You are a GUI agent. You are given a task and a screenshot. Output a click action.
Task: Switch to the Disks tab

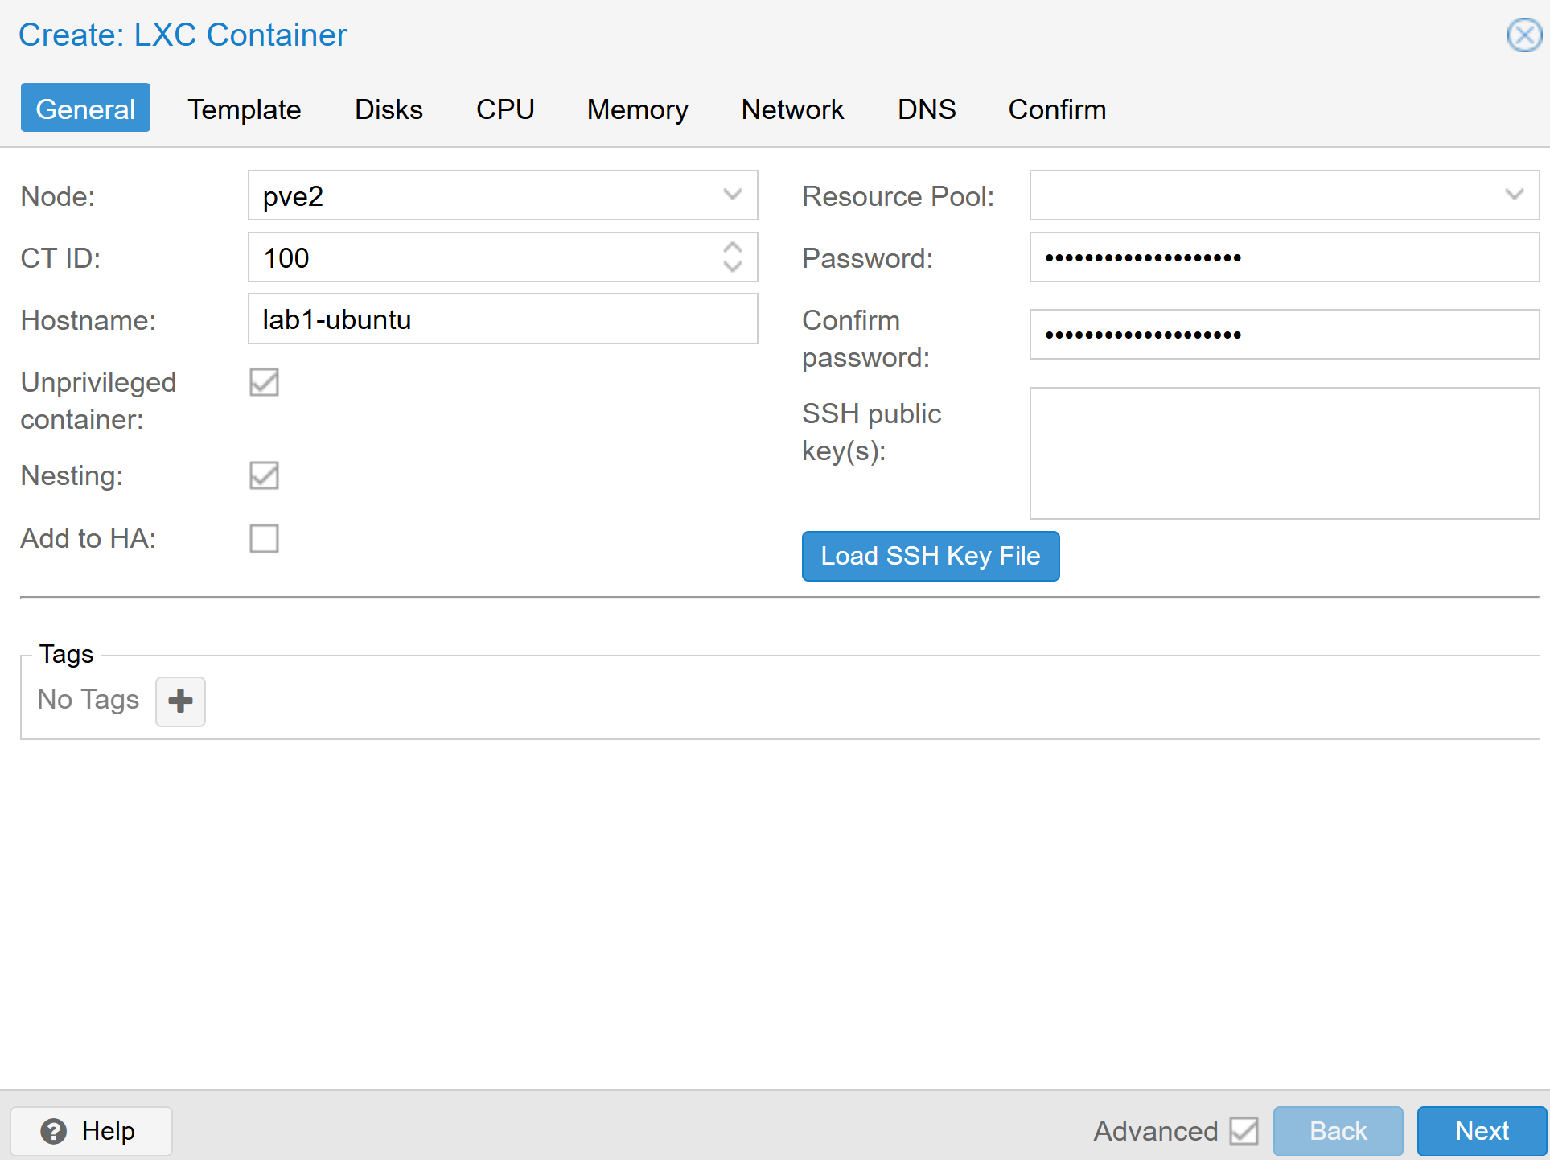[x=389, y=109]
